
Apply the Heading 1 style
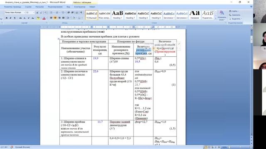[x=117, y=15]
